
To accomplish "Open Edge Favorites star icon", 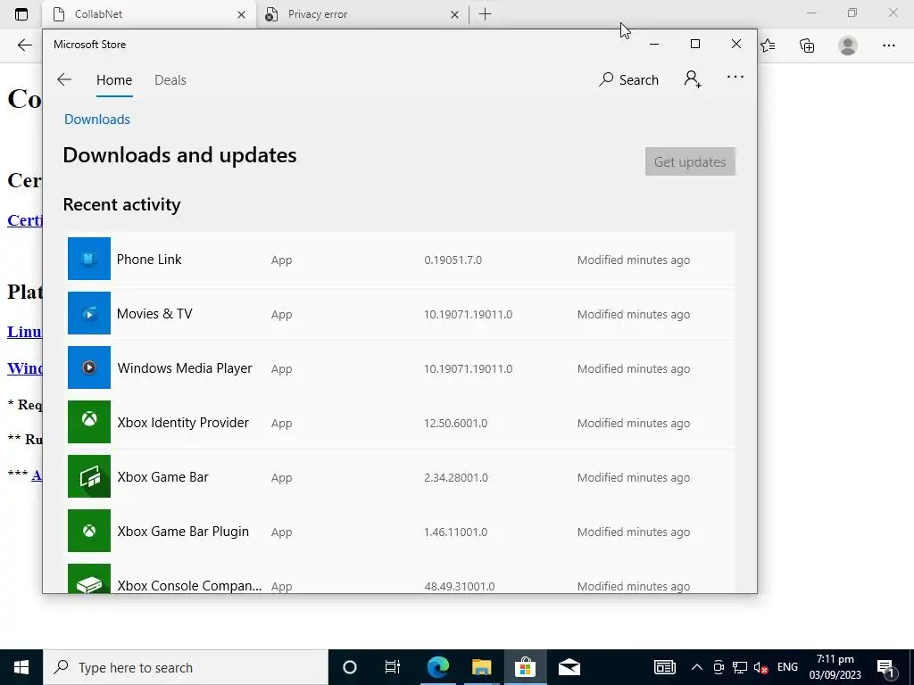I will [x=769, y=45].
